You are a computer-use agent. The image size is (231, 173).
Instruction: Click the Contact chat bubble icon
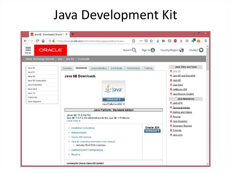click(x=201, y=50)
